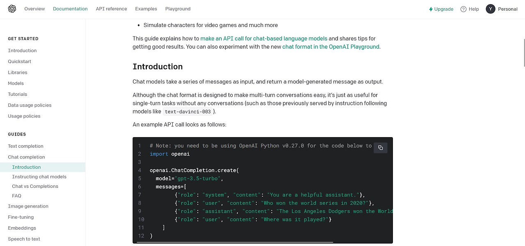Click the '# Note: you need' comment line
This screenshot has width=525, height=246.
tap(260, 146)
